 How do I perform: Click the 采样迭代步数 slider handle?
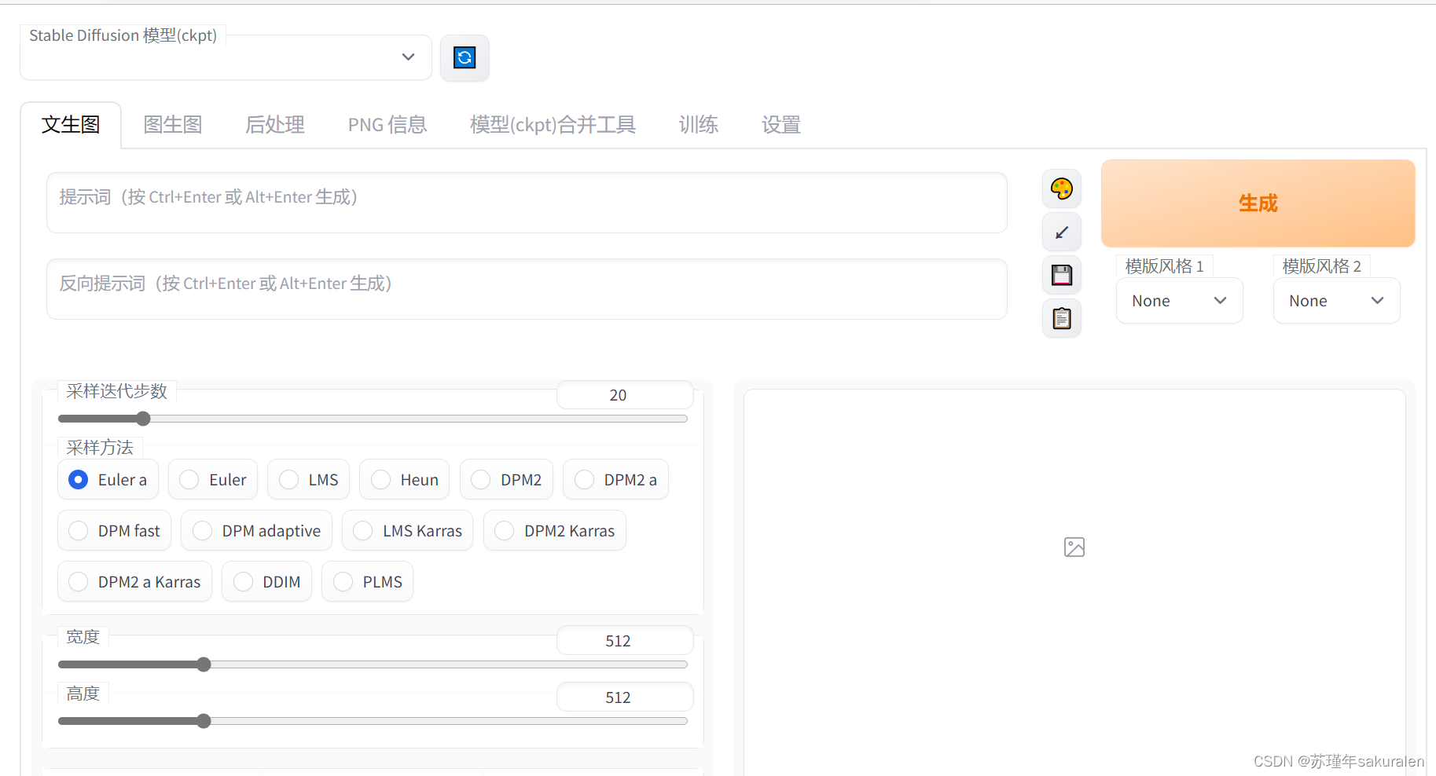coord(143,419)
